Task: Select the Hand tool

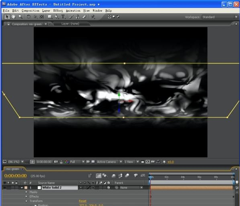Action: (14, 17)
